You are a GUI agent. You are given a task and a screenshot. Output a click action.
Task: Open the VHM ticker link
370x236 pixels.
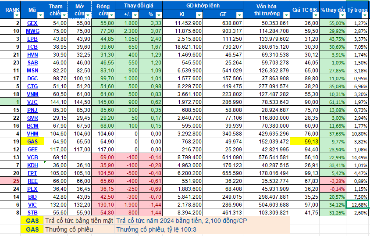pyautogui.click(x=32, y=134)
